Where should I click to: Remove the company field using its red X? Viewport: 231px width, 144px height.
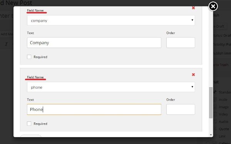[193, 8]
